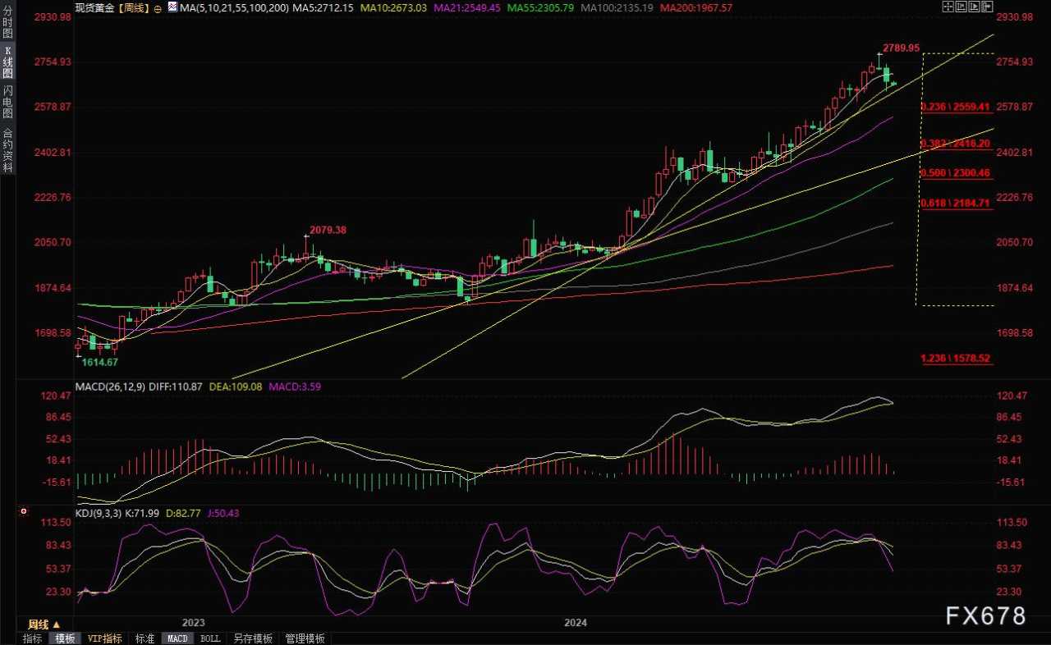Click the left axis 1874.64 price
Image resolution: width=1051 pixels, height=645 pixels.
[x=54, y=288]
